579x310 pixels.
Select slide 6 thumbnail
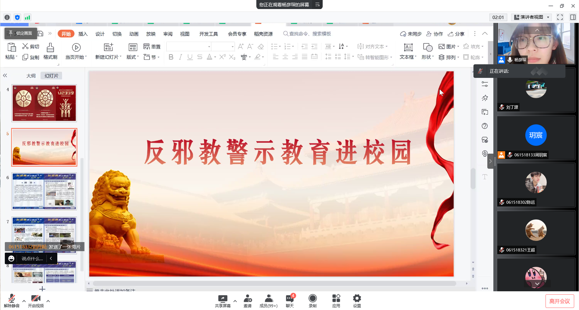pos(44,191)
